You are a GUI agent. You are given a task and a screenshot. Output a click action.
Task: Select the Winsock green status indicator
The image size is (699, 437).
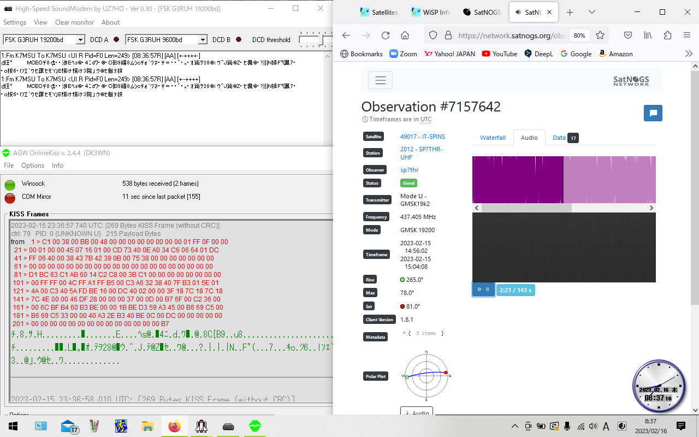[10, 185]
